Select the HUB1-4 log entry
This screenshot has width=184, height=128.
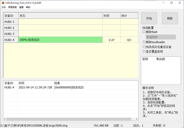pyautogui.click(x=71, y=87)
